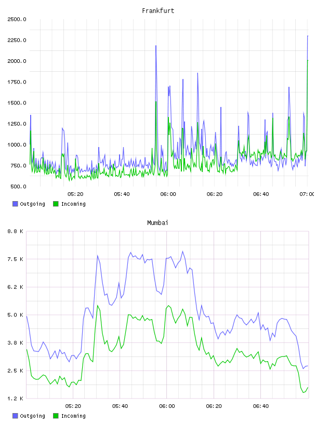Image resolution: width=316 pixels, height=424 pixels.
Task: Click the 2250.0 y-axis label
Action: [17, 41]
